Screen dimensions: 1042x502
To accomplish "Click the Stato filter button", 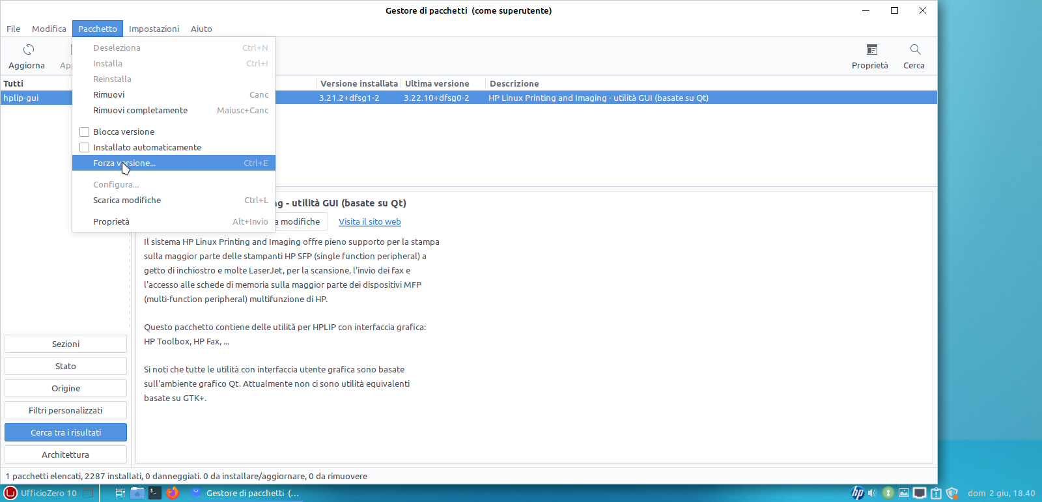I will point(66,366).
